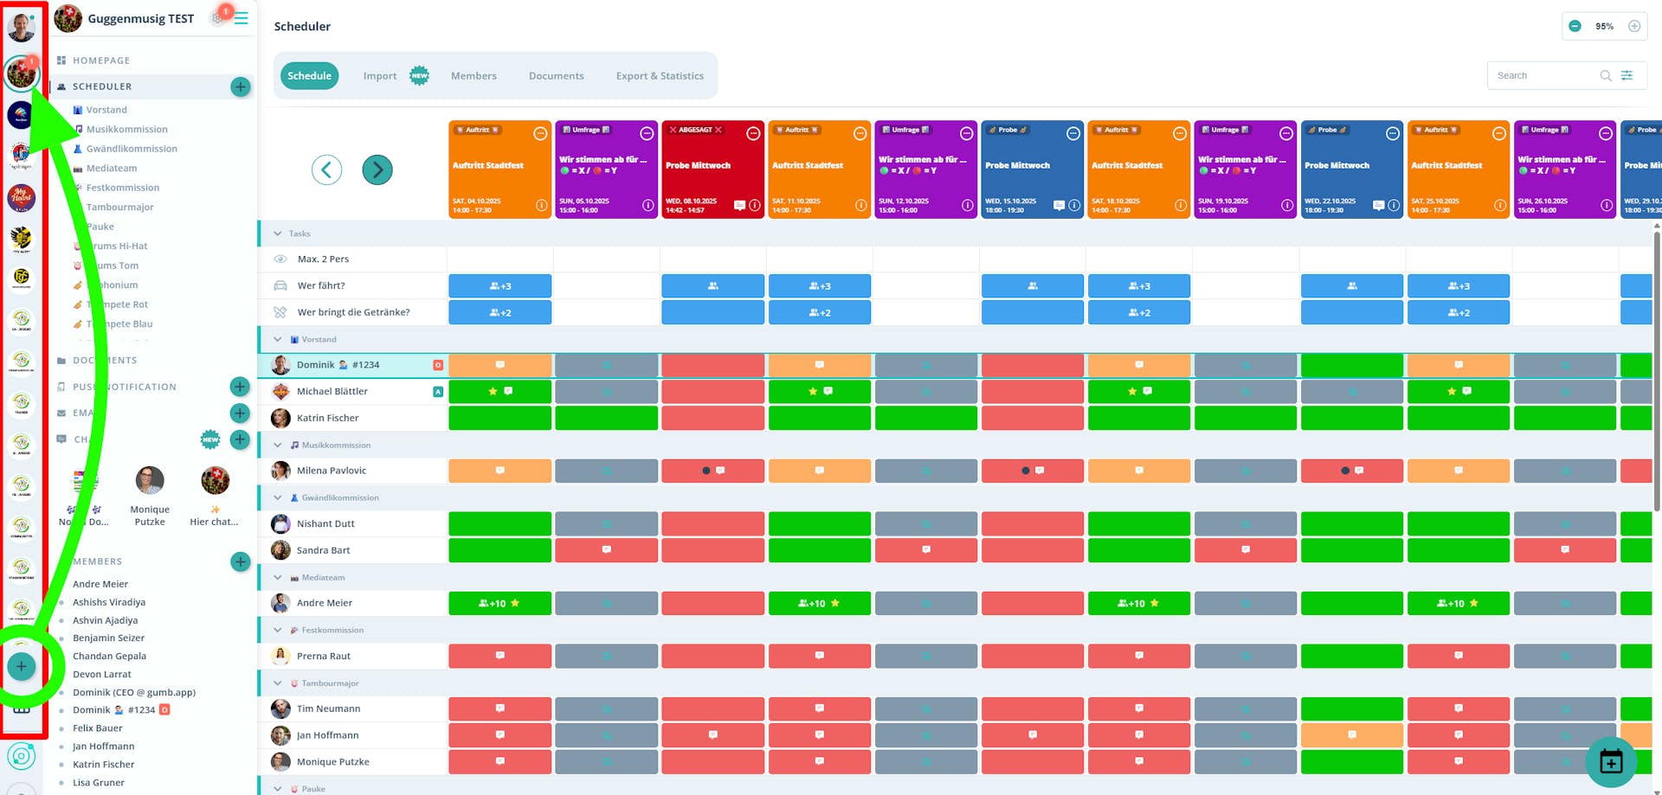Open the Export & Statistics tab

coord(660,76)
